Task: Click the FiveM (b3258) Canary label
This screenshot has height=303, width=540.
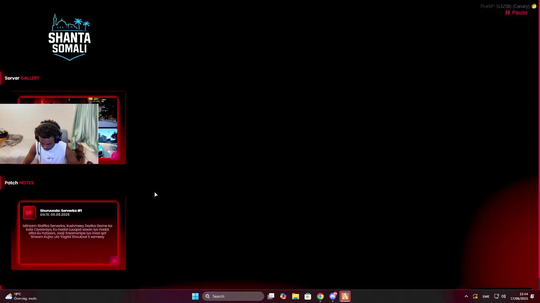Action: pos(505,6)
